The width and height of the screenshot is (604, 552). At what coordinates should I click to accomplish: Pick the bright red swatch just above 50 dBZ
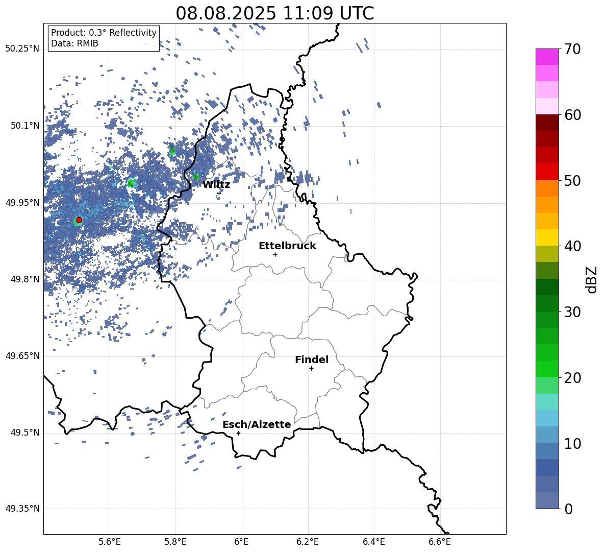547,172
